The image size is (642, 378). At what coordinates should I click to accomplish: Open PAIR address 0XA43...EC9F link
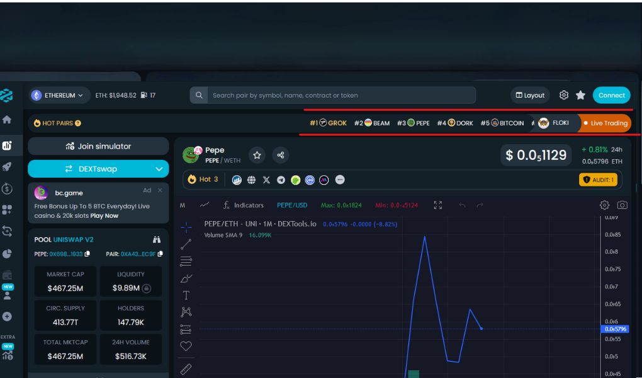(x=138, y=254)
